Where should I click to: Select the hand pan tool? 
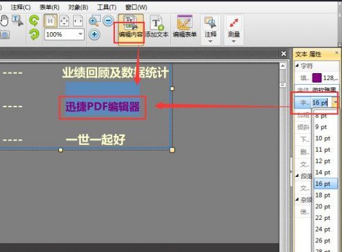click(4, 20)
